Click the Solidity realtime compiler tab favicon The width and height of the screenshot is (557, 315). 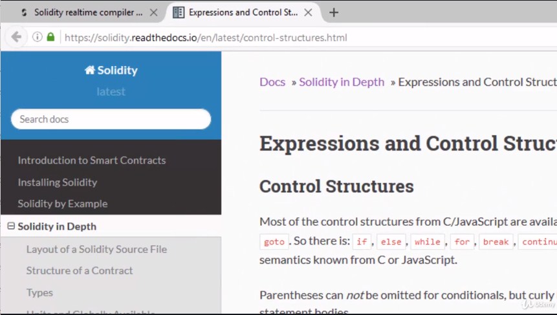point(24,12)
